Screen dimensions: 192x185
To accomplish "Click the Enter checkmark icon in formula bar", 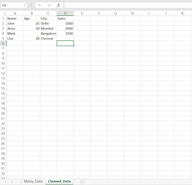I will pos(49,5).
